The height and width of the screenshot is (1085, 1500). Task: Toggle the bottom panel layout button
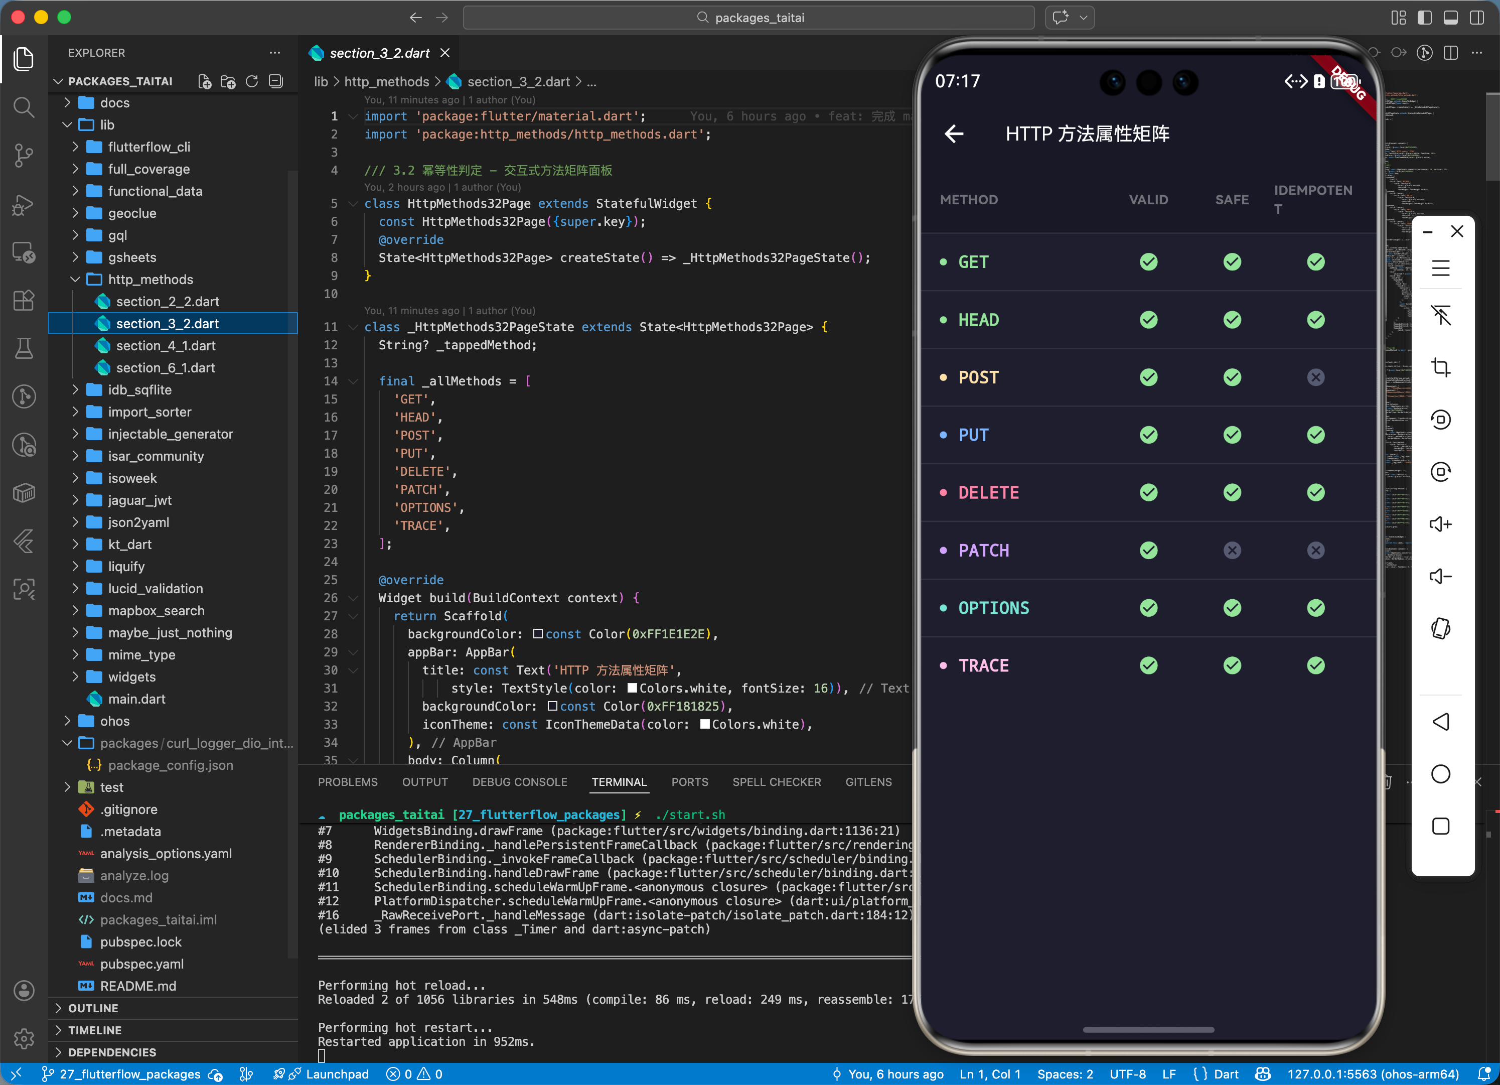[x=1450, y=18]
